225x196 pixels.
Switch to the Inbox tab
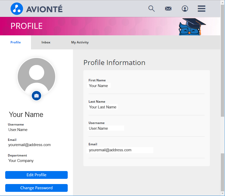click(46, 42)
